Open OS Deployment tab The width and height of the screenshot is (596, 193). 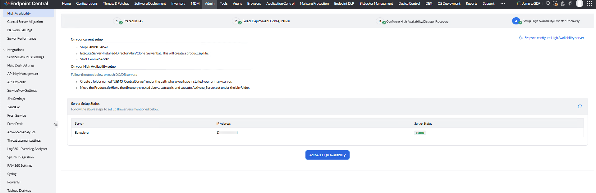click(449, 3)
